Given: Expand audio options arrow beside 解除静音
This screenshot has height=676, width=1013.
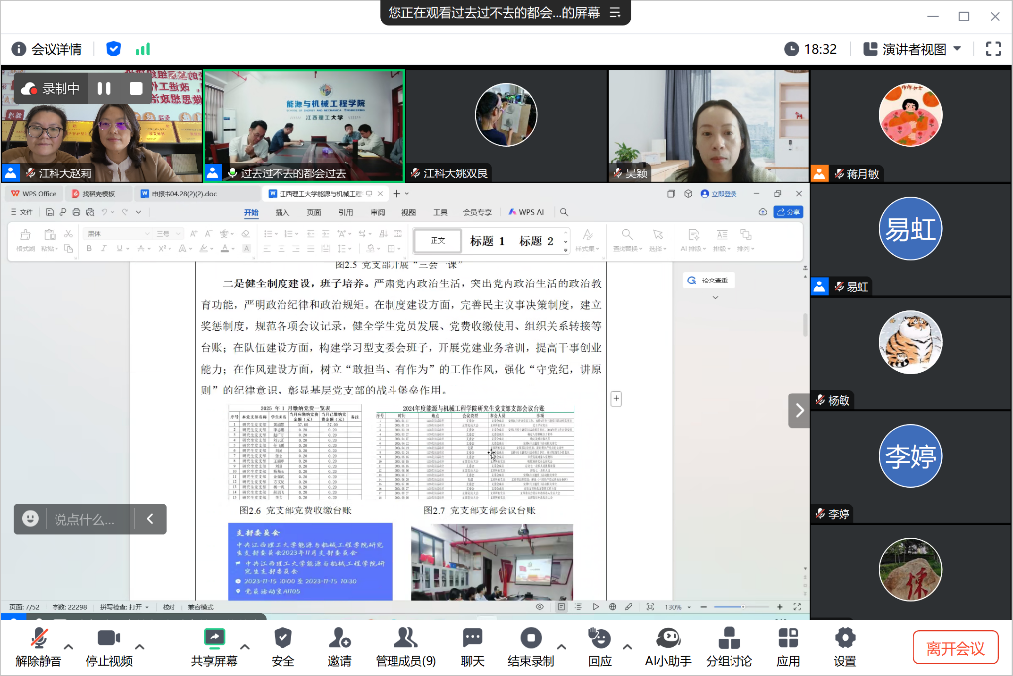Looking at the screenshot, I should tap(70, 646).
